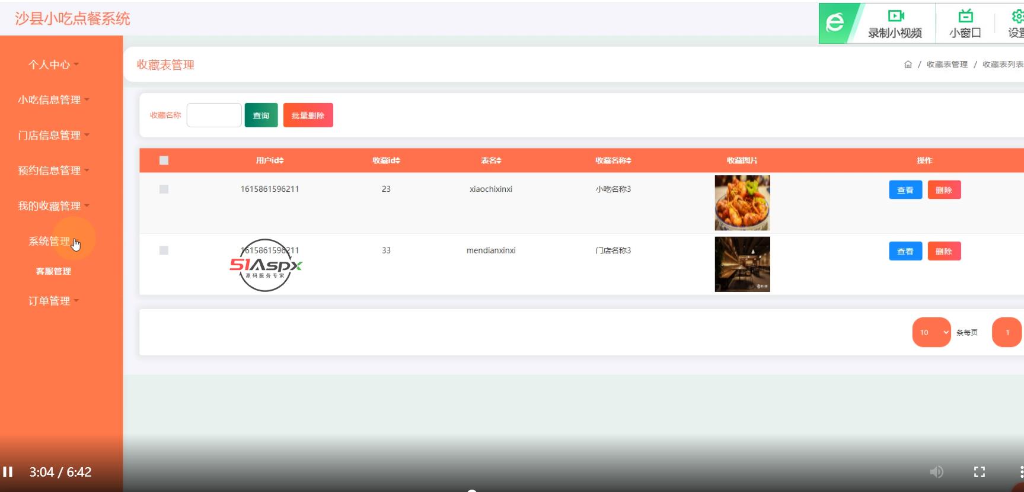Toggle the select-all header checkbox

click(164, 160)
